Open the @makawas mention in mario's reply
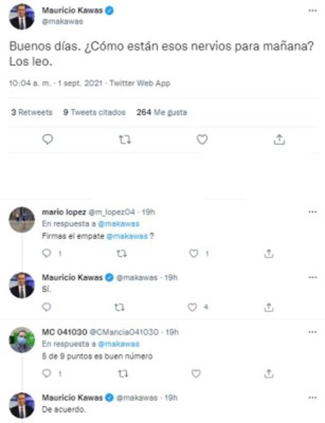Screen dimensions: 325x423 click(126, 237)
